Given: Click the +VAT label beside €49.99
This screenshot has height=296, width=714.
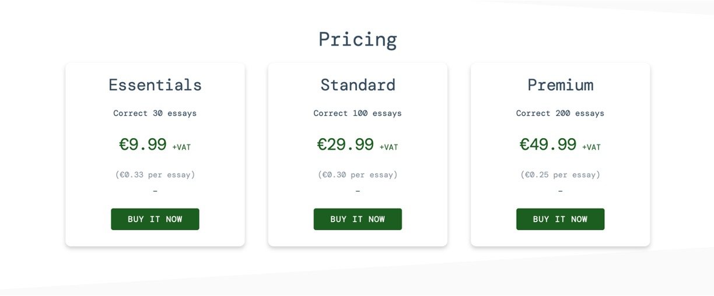Looking at the screenshot, I should point(591,147).
